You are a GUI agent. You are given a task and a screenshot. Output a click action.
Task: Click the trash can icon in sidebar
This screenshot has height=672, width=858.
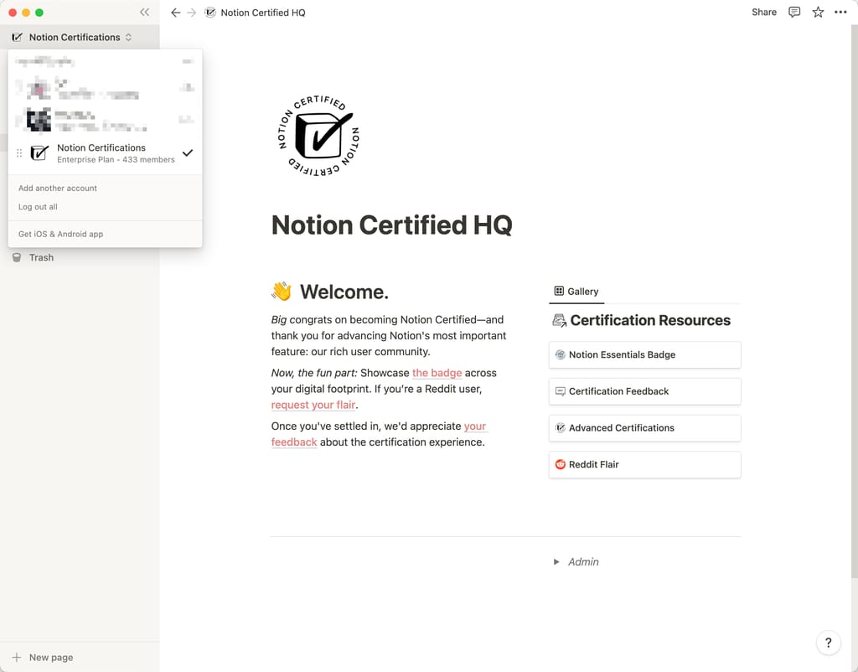coord(17,257)
